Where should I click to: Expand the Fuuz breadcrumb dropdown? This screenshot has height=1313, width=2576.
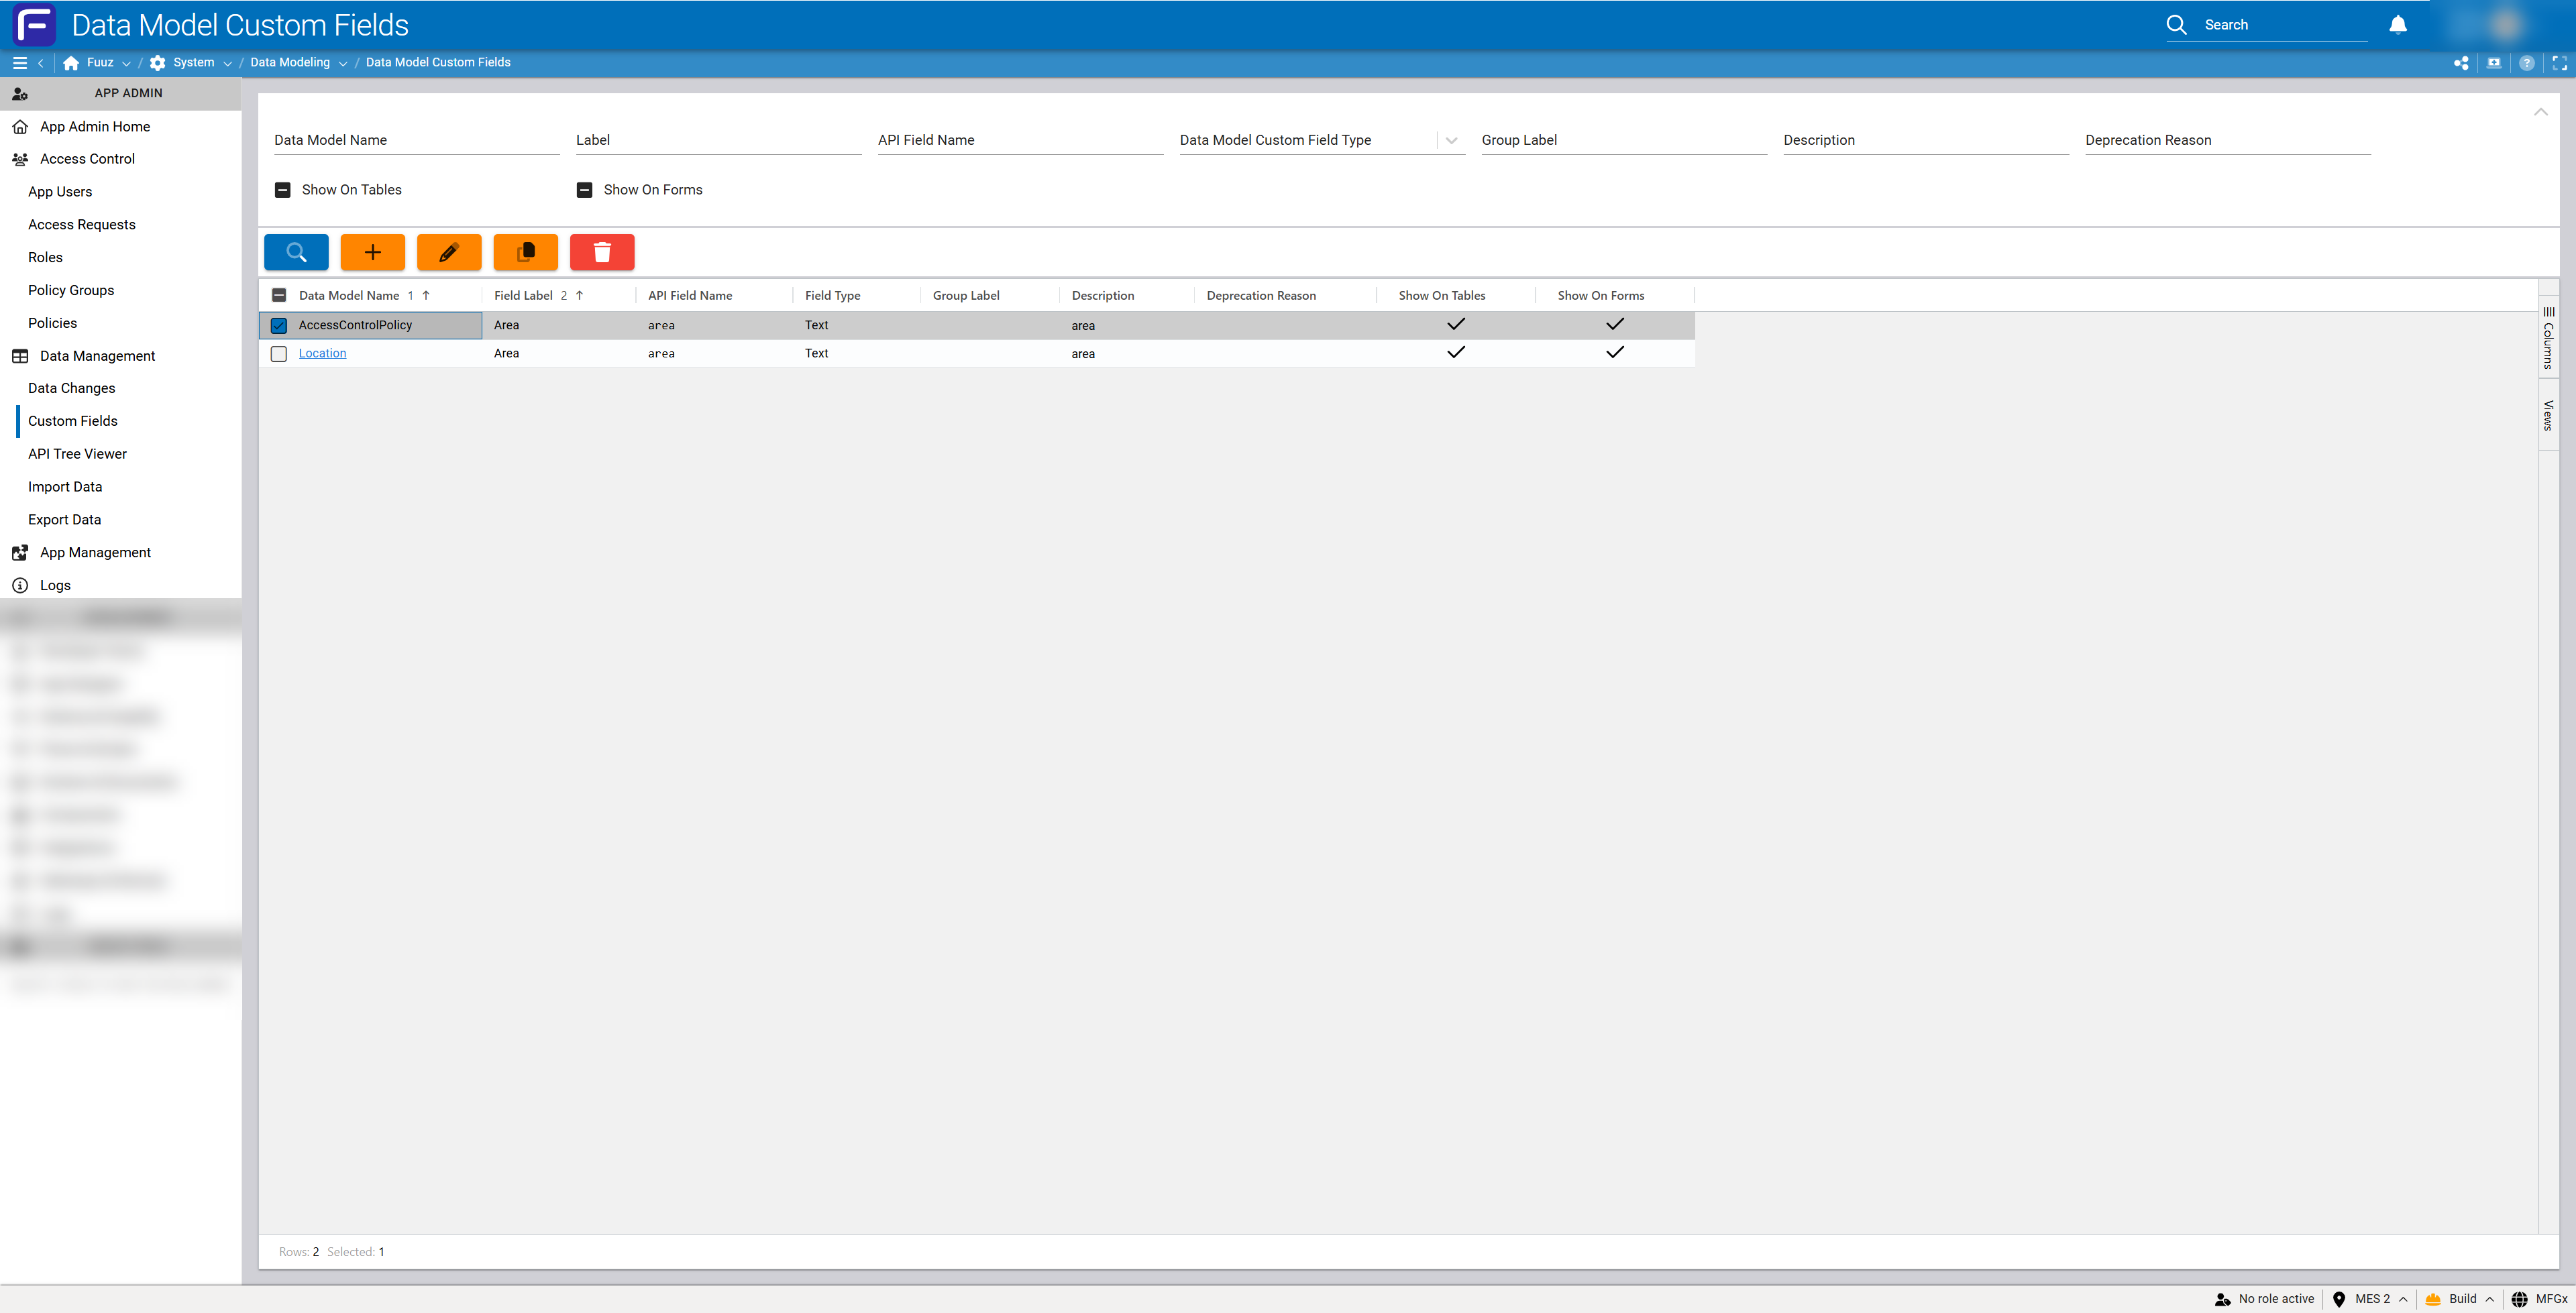point(126,63)
